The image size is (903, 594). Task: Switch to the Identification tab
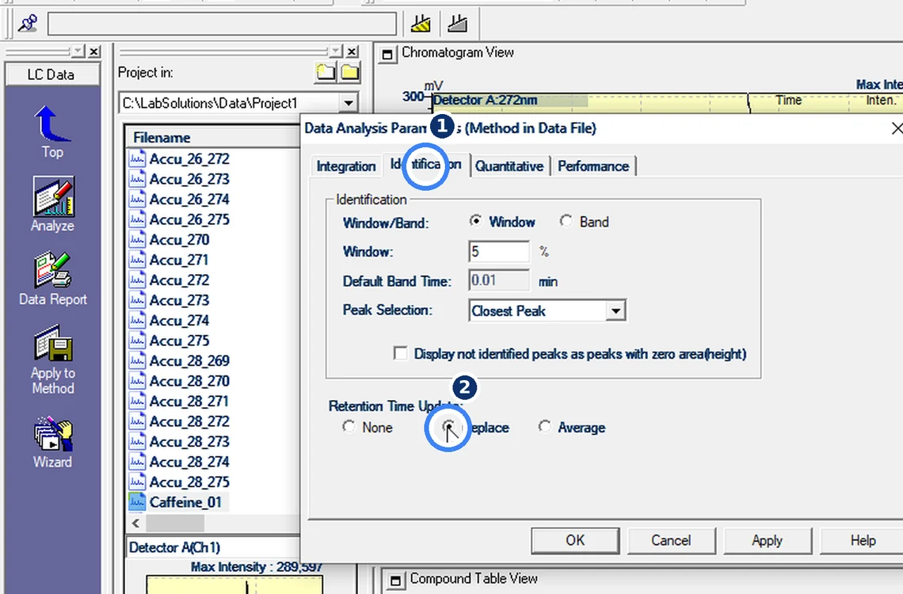coord(425,165)
